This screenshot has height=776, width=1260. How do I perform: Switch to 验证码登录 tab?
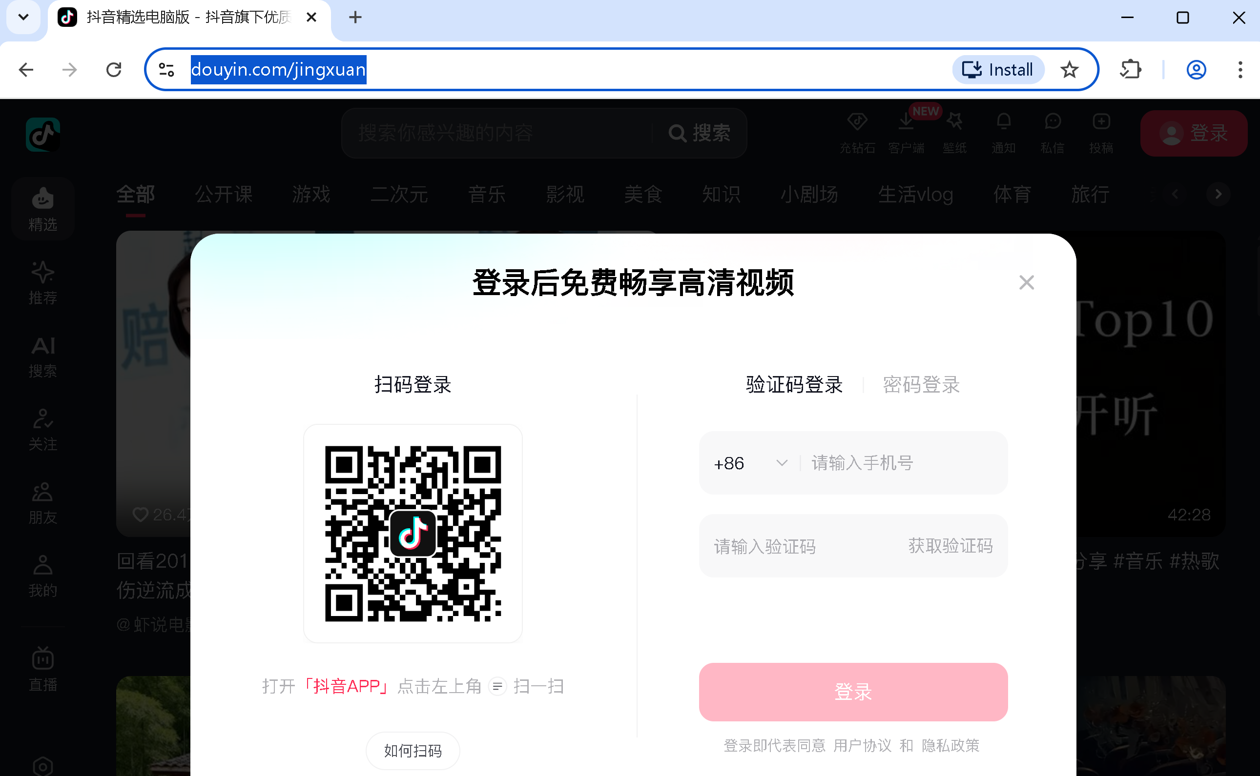tap(794, 384)
